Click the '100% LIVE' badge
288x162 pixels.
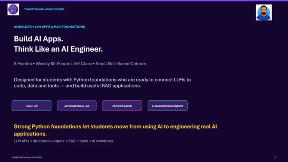click(x=32, y=106)
